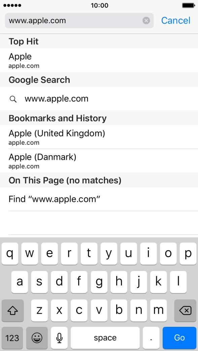This screenshot has width=198, height=351.
Task: Tap the battery icon in the status bar
Action: click(x=189, y=5)
